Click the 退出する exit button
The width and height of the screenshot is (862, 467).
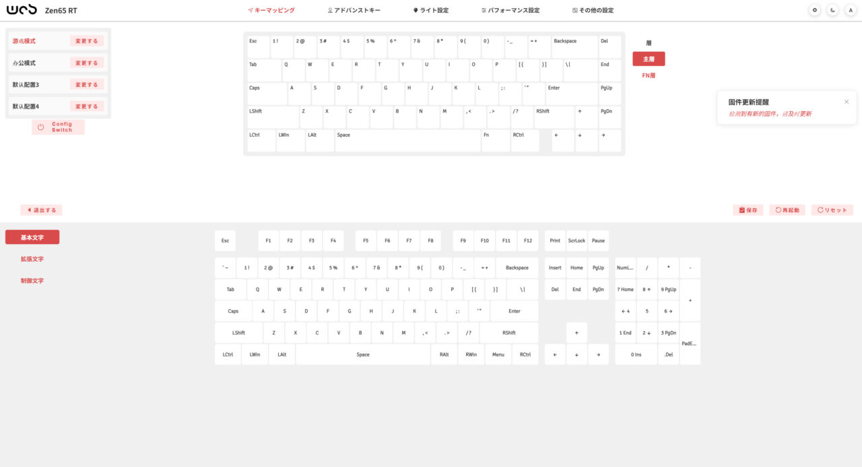(x=41, y=210)
